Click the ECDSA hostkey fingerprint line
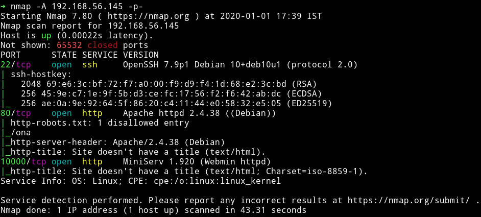This screenshot has width=481, height=217. [x=172, y=94]
